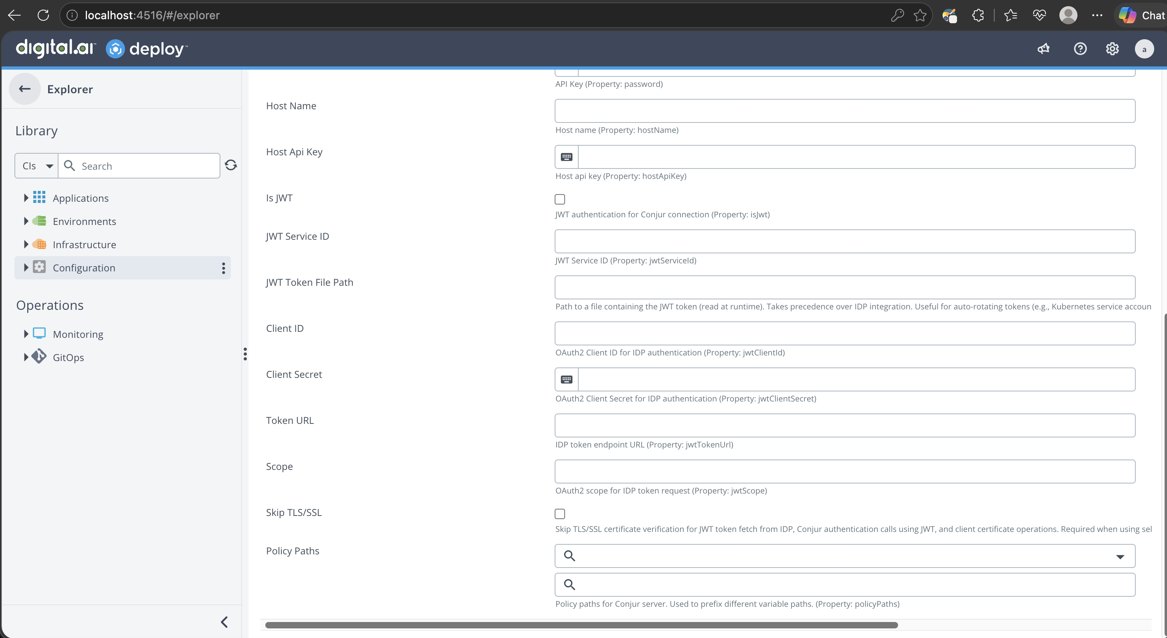Open the settings gear in Deploy header

[1112, 49]
